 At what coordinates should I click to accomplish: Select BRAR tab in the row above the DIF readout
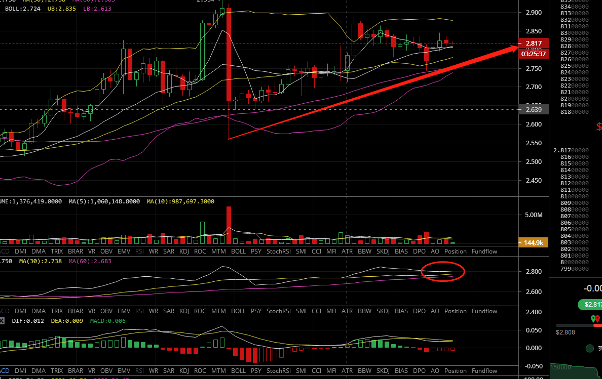(x=75, y=311)
